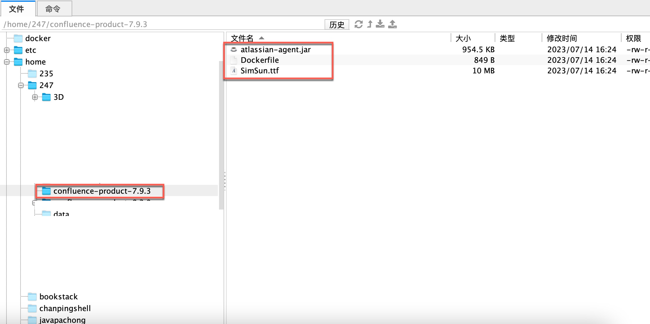Image resolution: width=650 pixels, height=324 pixels.
Task: Click the download file icon
Action: point(380,24)
